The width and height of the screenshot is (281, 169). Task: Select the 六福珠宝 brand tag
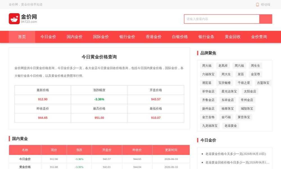208,74
